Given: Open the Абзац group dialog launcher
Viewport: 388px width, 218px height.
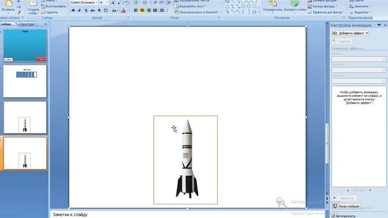Looking at the screenshot, I should click(x=219, y=18).
